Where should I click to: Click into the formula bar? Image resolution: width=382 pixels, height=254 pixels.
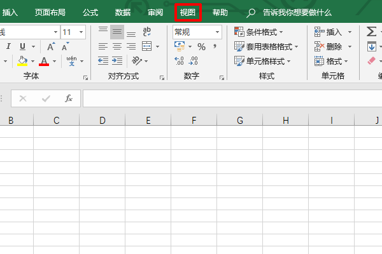232,98
